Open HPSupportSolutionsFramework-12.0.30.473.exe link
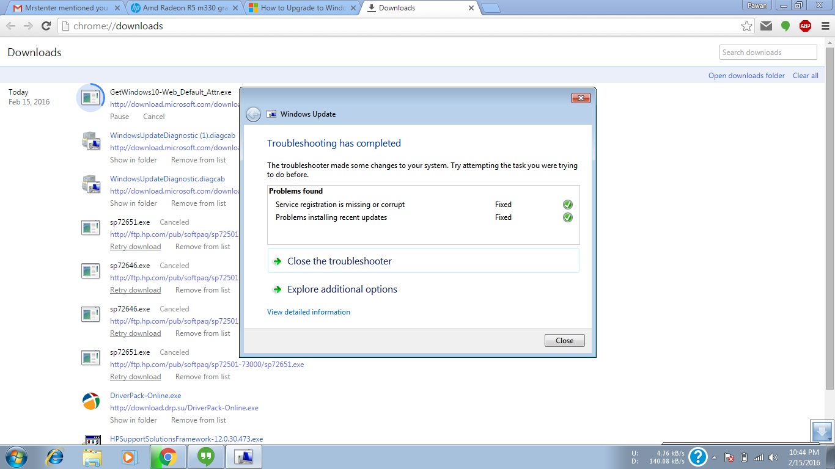Screen dimensions: 835x469 (186, 439)
